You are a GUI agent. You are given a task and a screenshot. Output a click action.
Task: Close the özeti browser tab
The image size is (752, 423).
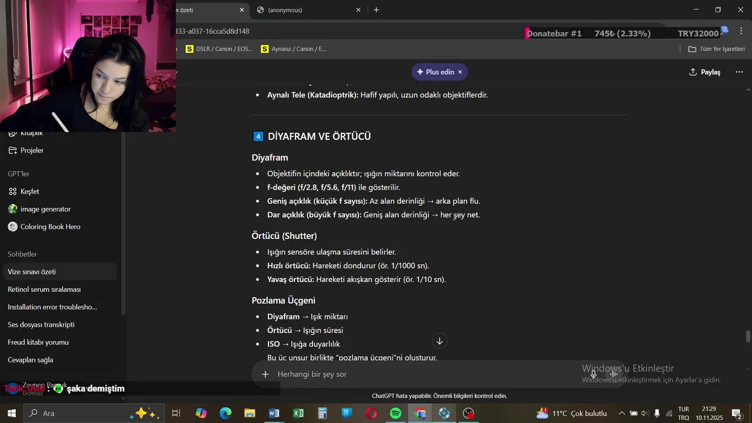click(x=241, y=10)
